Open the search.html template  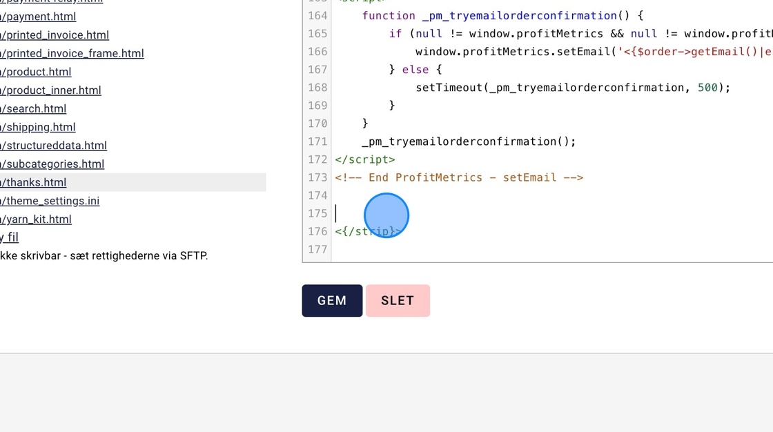35,108
